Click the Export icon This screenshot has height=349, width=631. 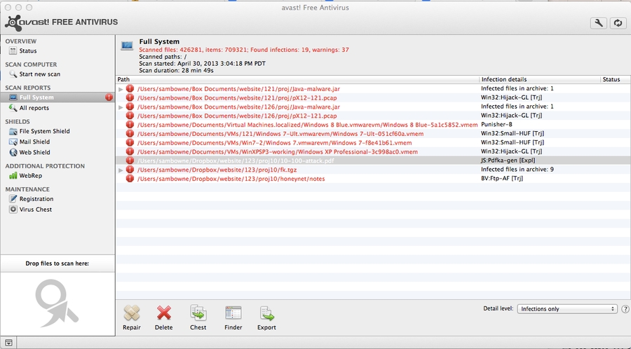point(266,313)
